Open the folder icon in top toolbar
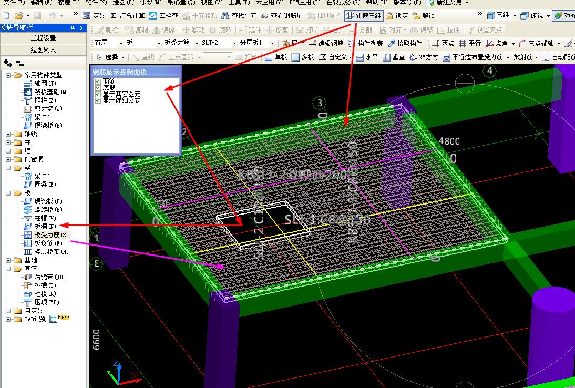The height and width of the screenshot is (388, 575). pyautogui.click(x=19, y=16)
